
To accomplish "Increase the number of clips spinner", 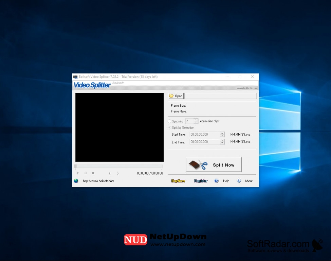I will (x=196, y=120).
